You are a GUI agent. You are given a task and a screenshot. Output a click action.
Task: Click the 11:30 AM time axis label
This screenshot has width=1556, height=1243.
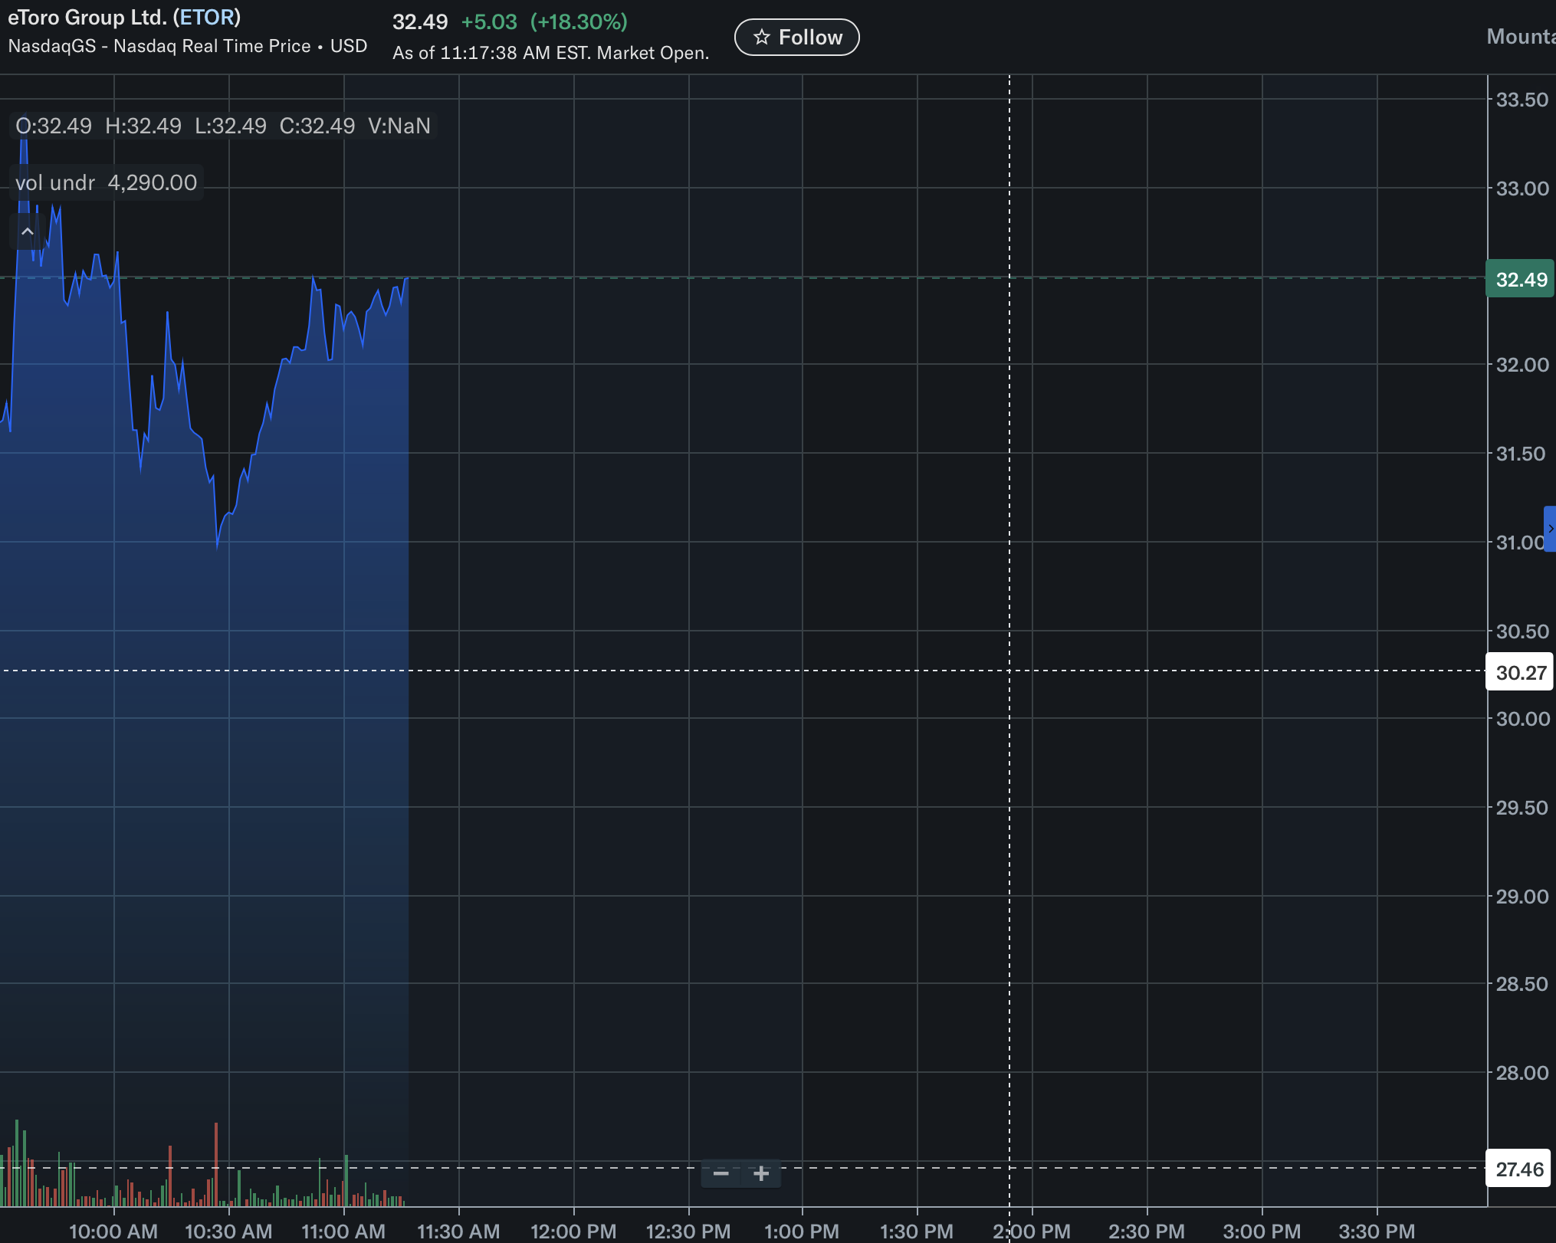[458, 1231]
